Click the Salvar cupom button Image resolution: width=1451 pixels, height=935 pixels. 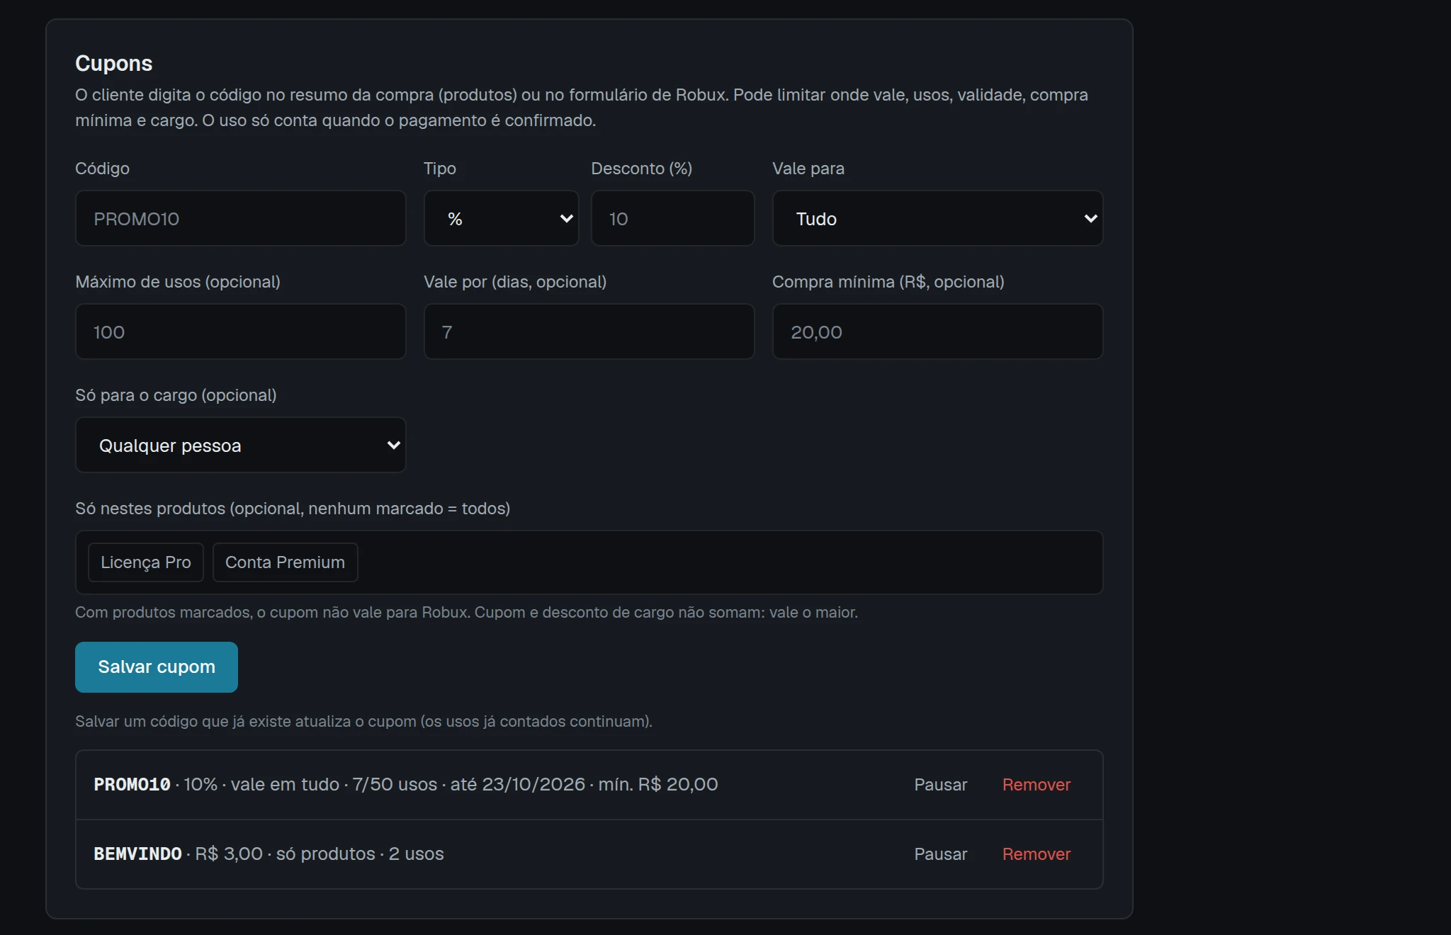tap(157, 667)
